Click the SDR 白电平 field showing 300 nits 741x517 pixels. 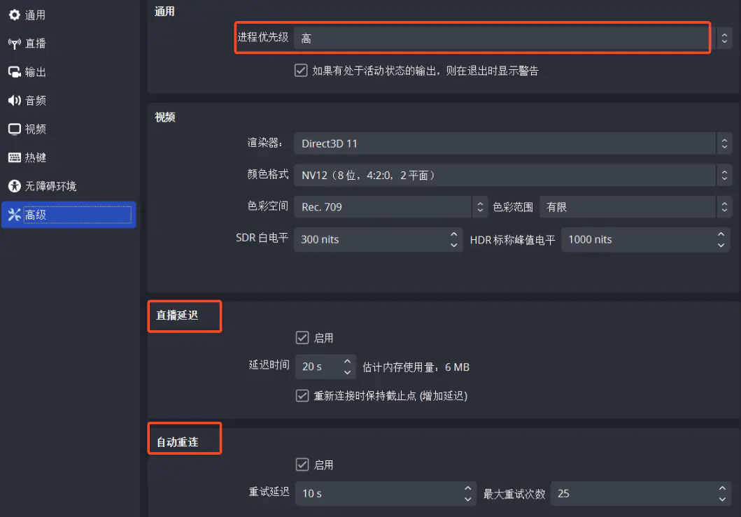pos(378,239)
